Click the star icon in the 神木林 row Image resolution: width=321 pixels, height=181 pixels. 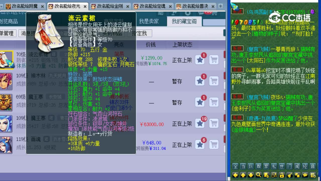200,81
